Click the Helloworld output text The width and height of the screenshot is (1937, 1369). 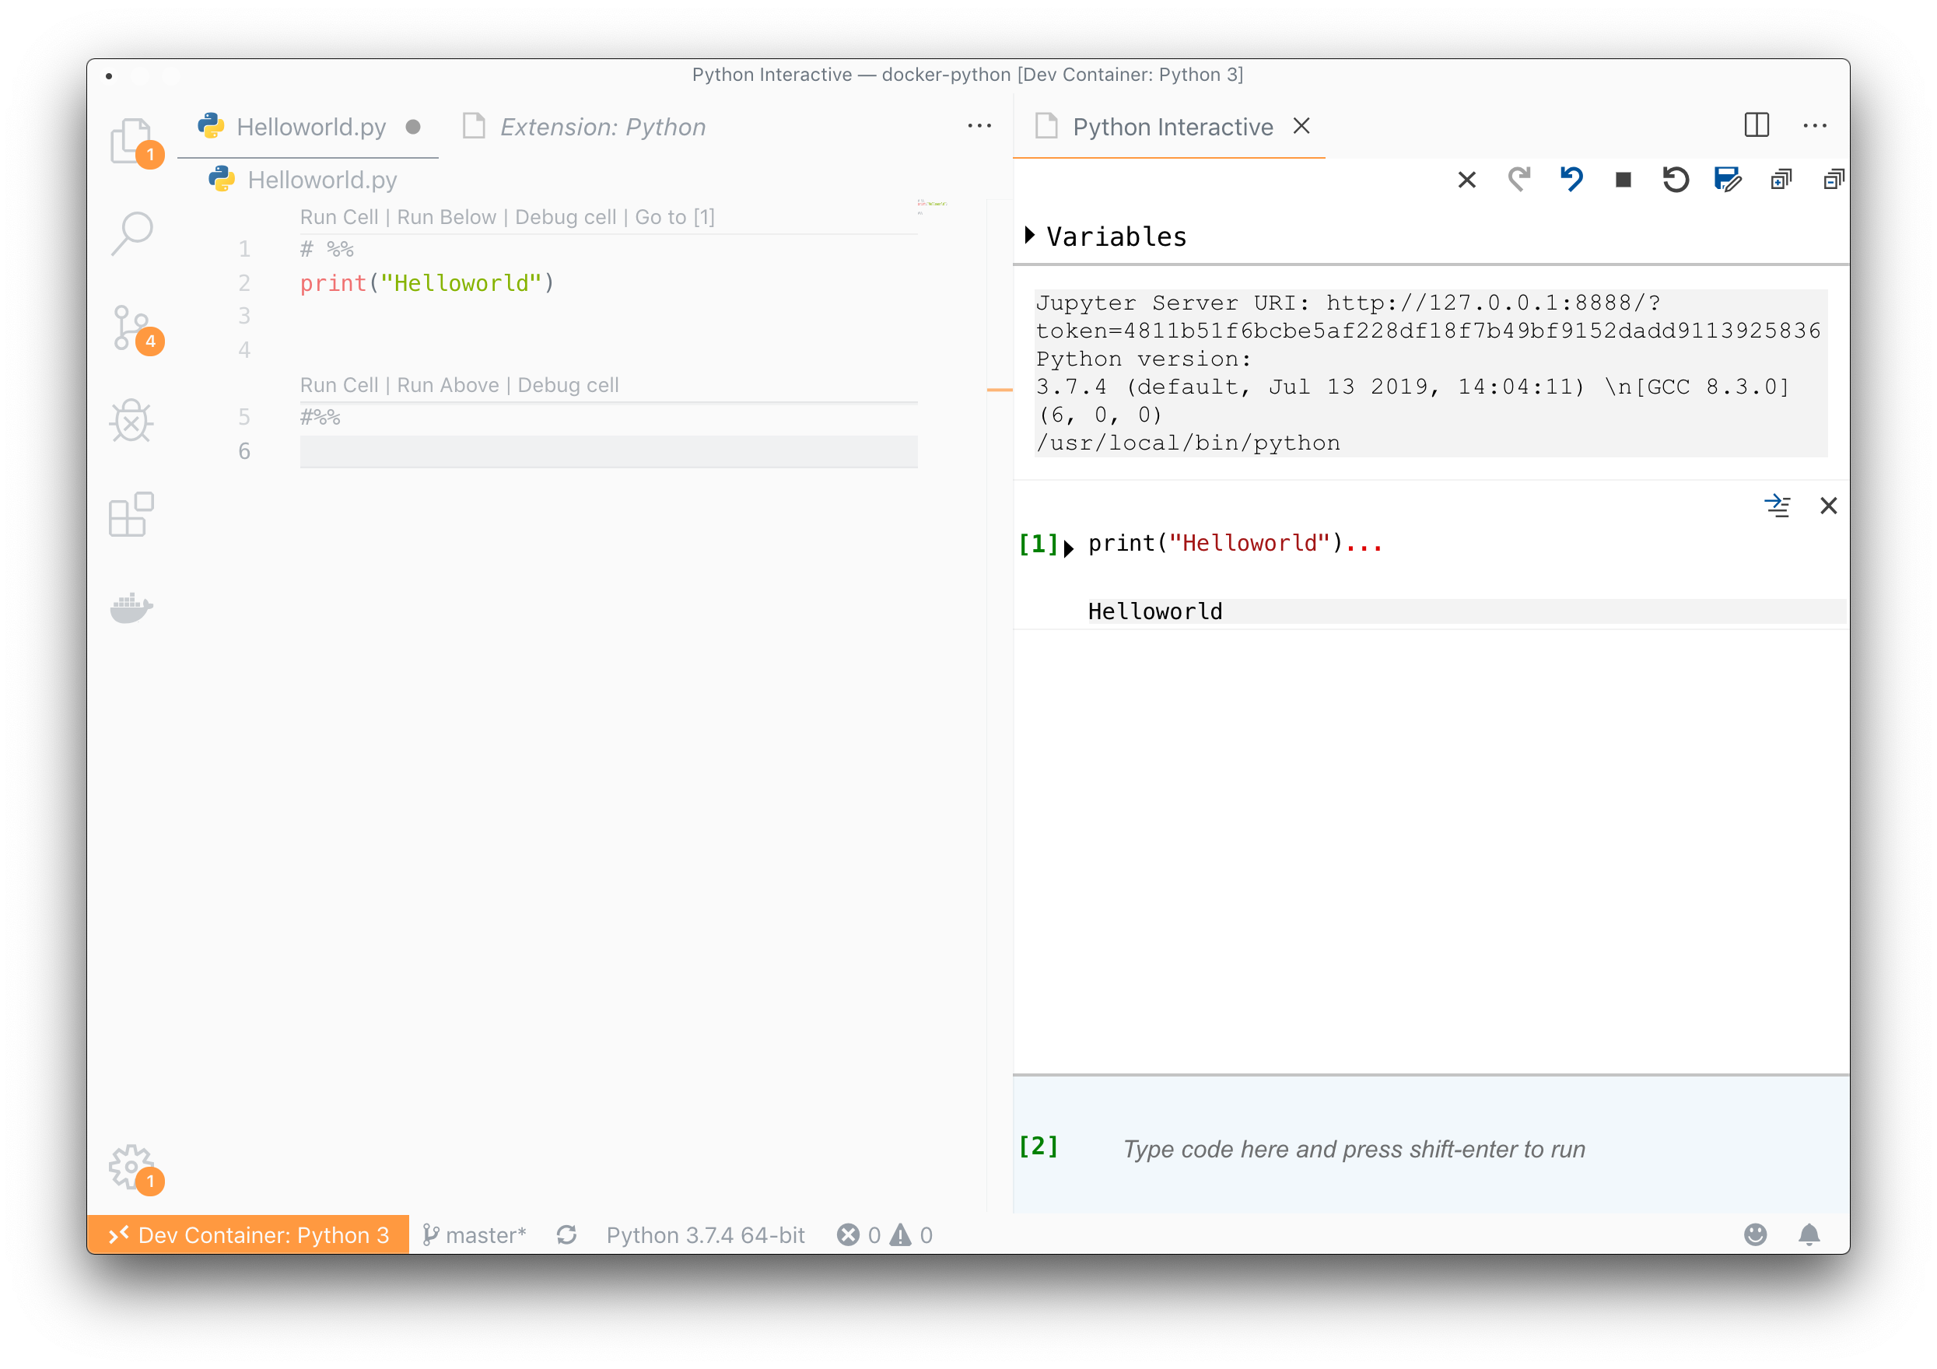(x=1155, y=611)
